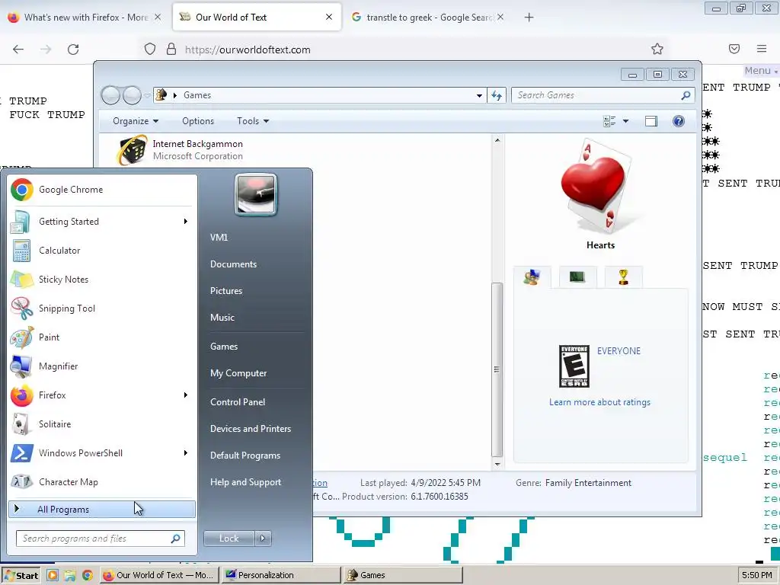Screen dimensions: 780x585
Task: Expand the Getting Started submenu arrow
Action: click(x=186, y=222)
